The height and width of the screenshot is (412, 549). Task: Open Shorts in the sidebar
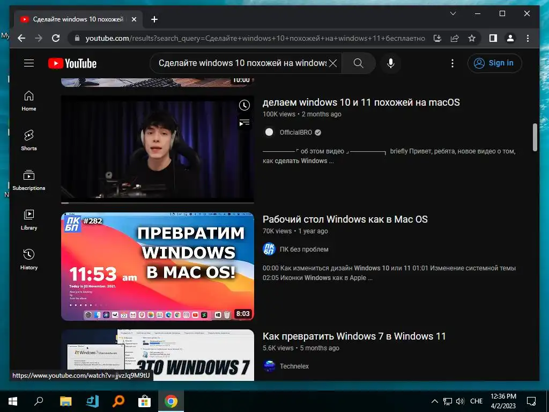(29, 141)
